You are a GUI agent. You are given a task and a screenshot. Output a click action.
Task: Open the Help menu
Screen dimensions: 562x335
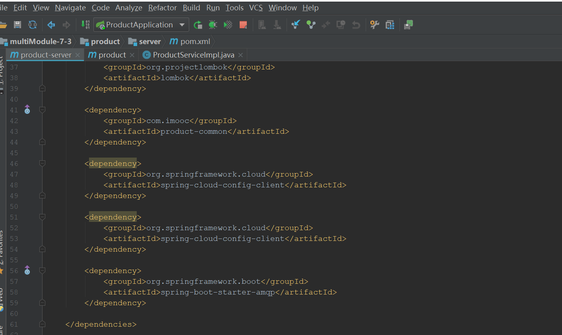coord(310,8)
